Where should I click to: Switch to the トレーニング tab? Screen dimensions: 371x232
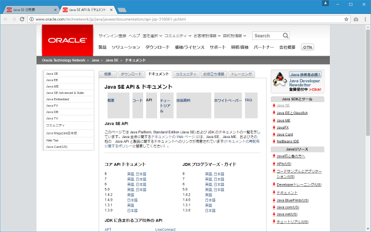[241, 74]
